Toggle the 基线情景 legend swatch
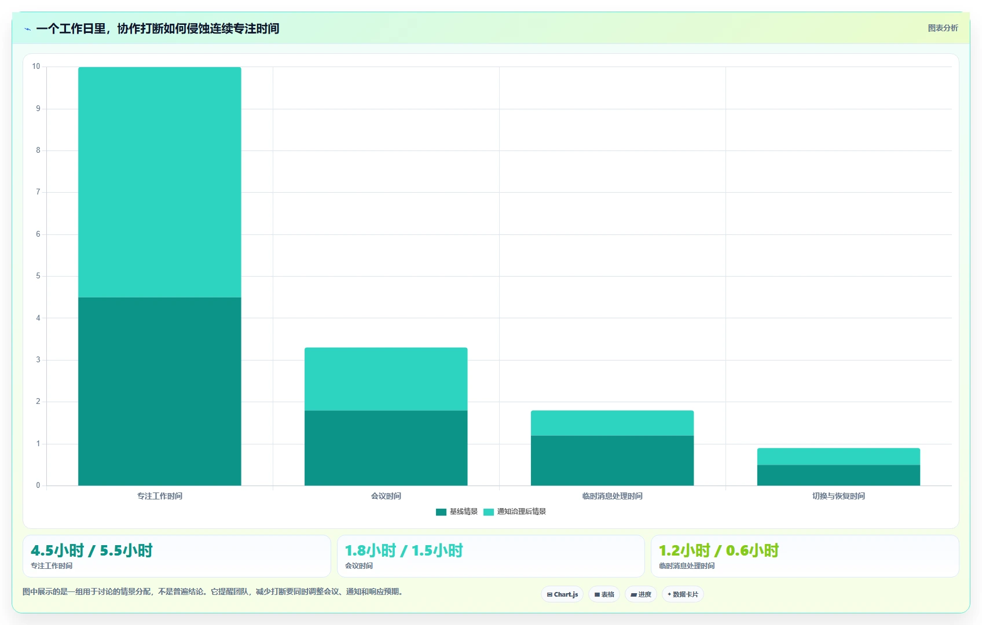Image resolution: width=982 pixels, height=625 pixels. (441, 512)
